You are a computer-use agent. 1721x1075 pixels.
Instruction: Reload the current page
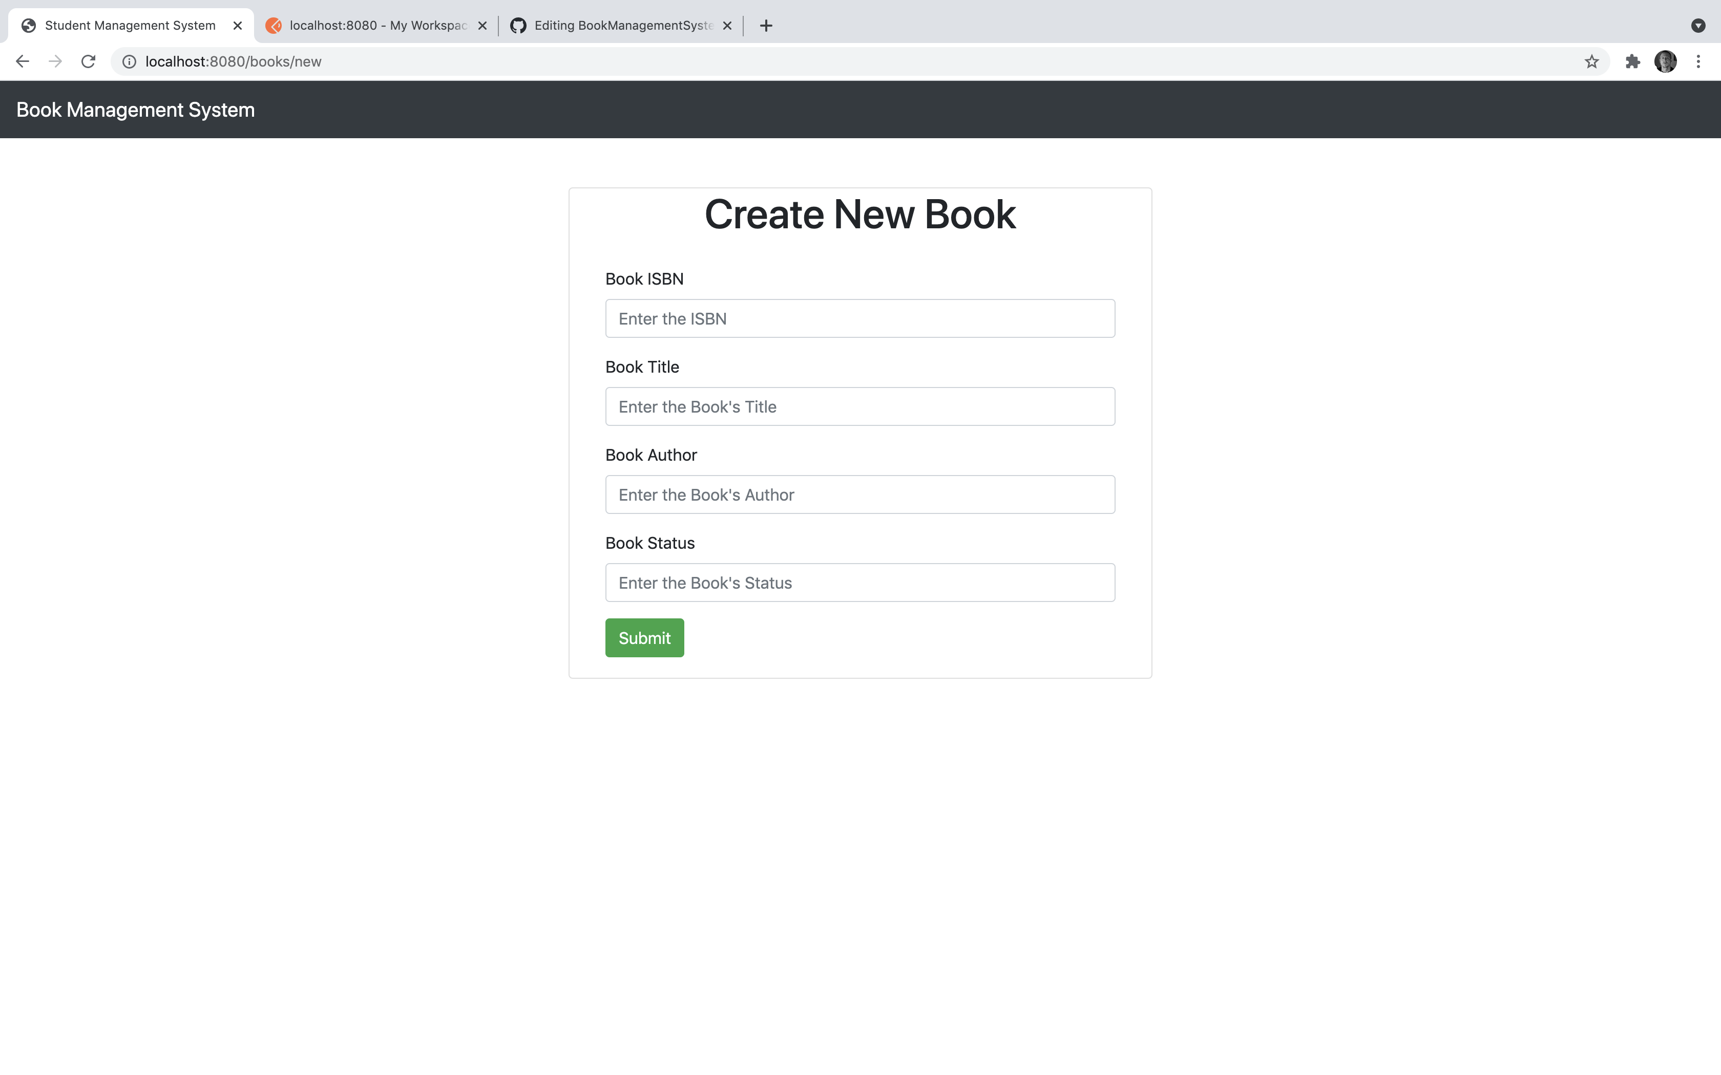coord(88,61)
